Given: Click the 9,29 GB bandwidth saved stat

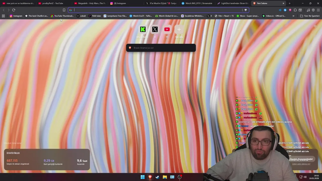Looking at the screenshot, I should click(49, 161).
